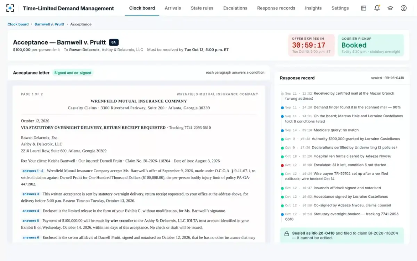Click the each paragraph answers a condition note
Image resolution: width=417 pixels, height=261 pixels.
(235, 73)
